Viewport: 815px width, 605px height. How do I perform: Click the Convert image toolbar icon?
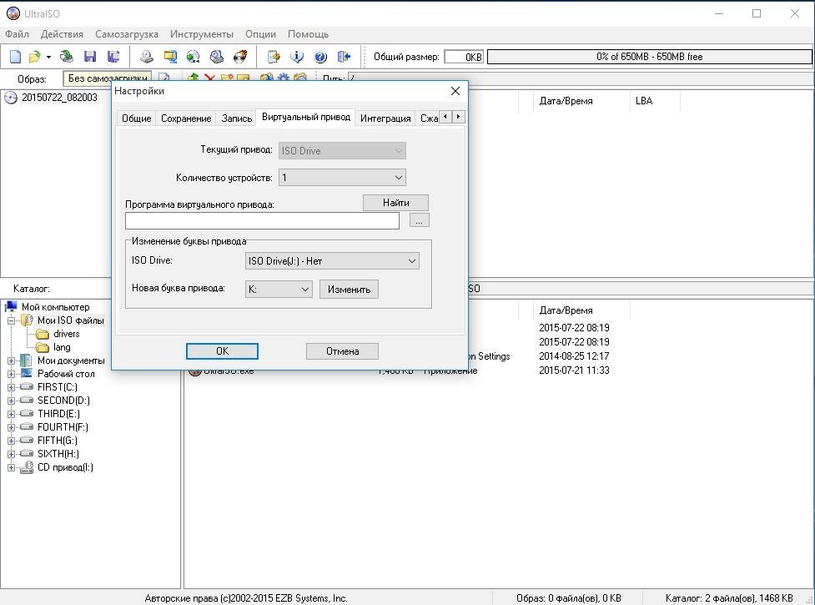194,56
